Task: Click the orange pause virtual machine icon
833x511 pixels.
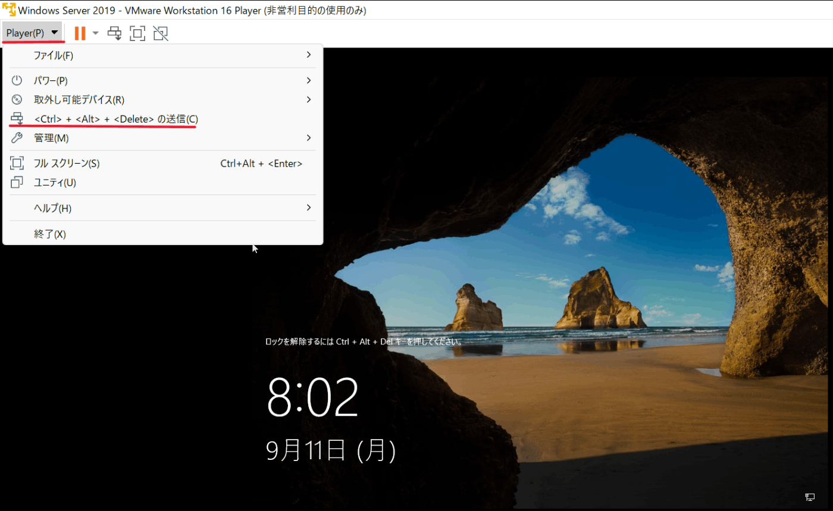Action: 80,33
